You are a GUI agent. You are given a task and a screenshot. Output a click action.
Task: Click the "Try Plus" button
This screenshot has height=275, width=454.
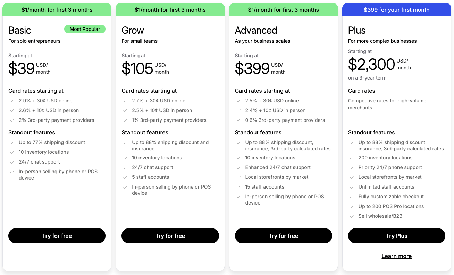point(396,236)
